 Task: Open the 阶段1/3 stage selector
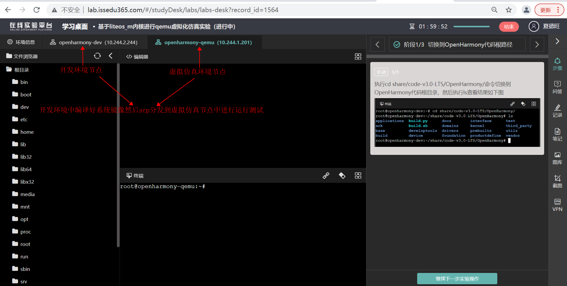tap(457, 45)
